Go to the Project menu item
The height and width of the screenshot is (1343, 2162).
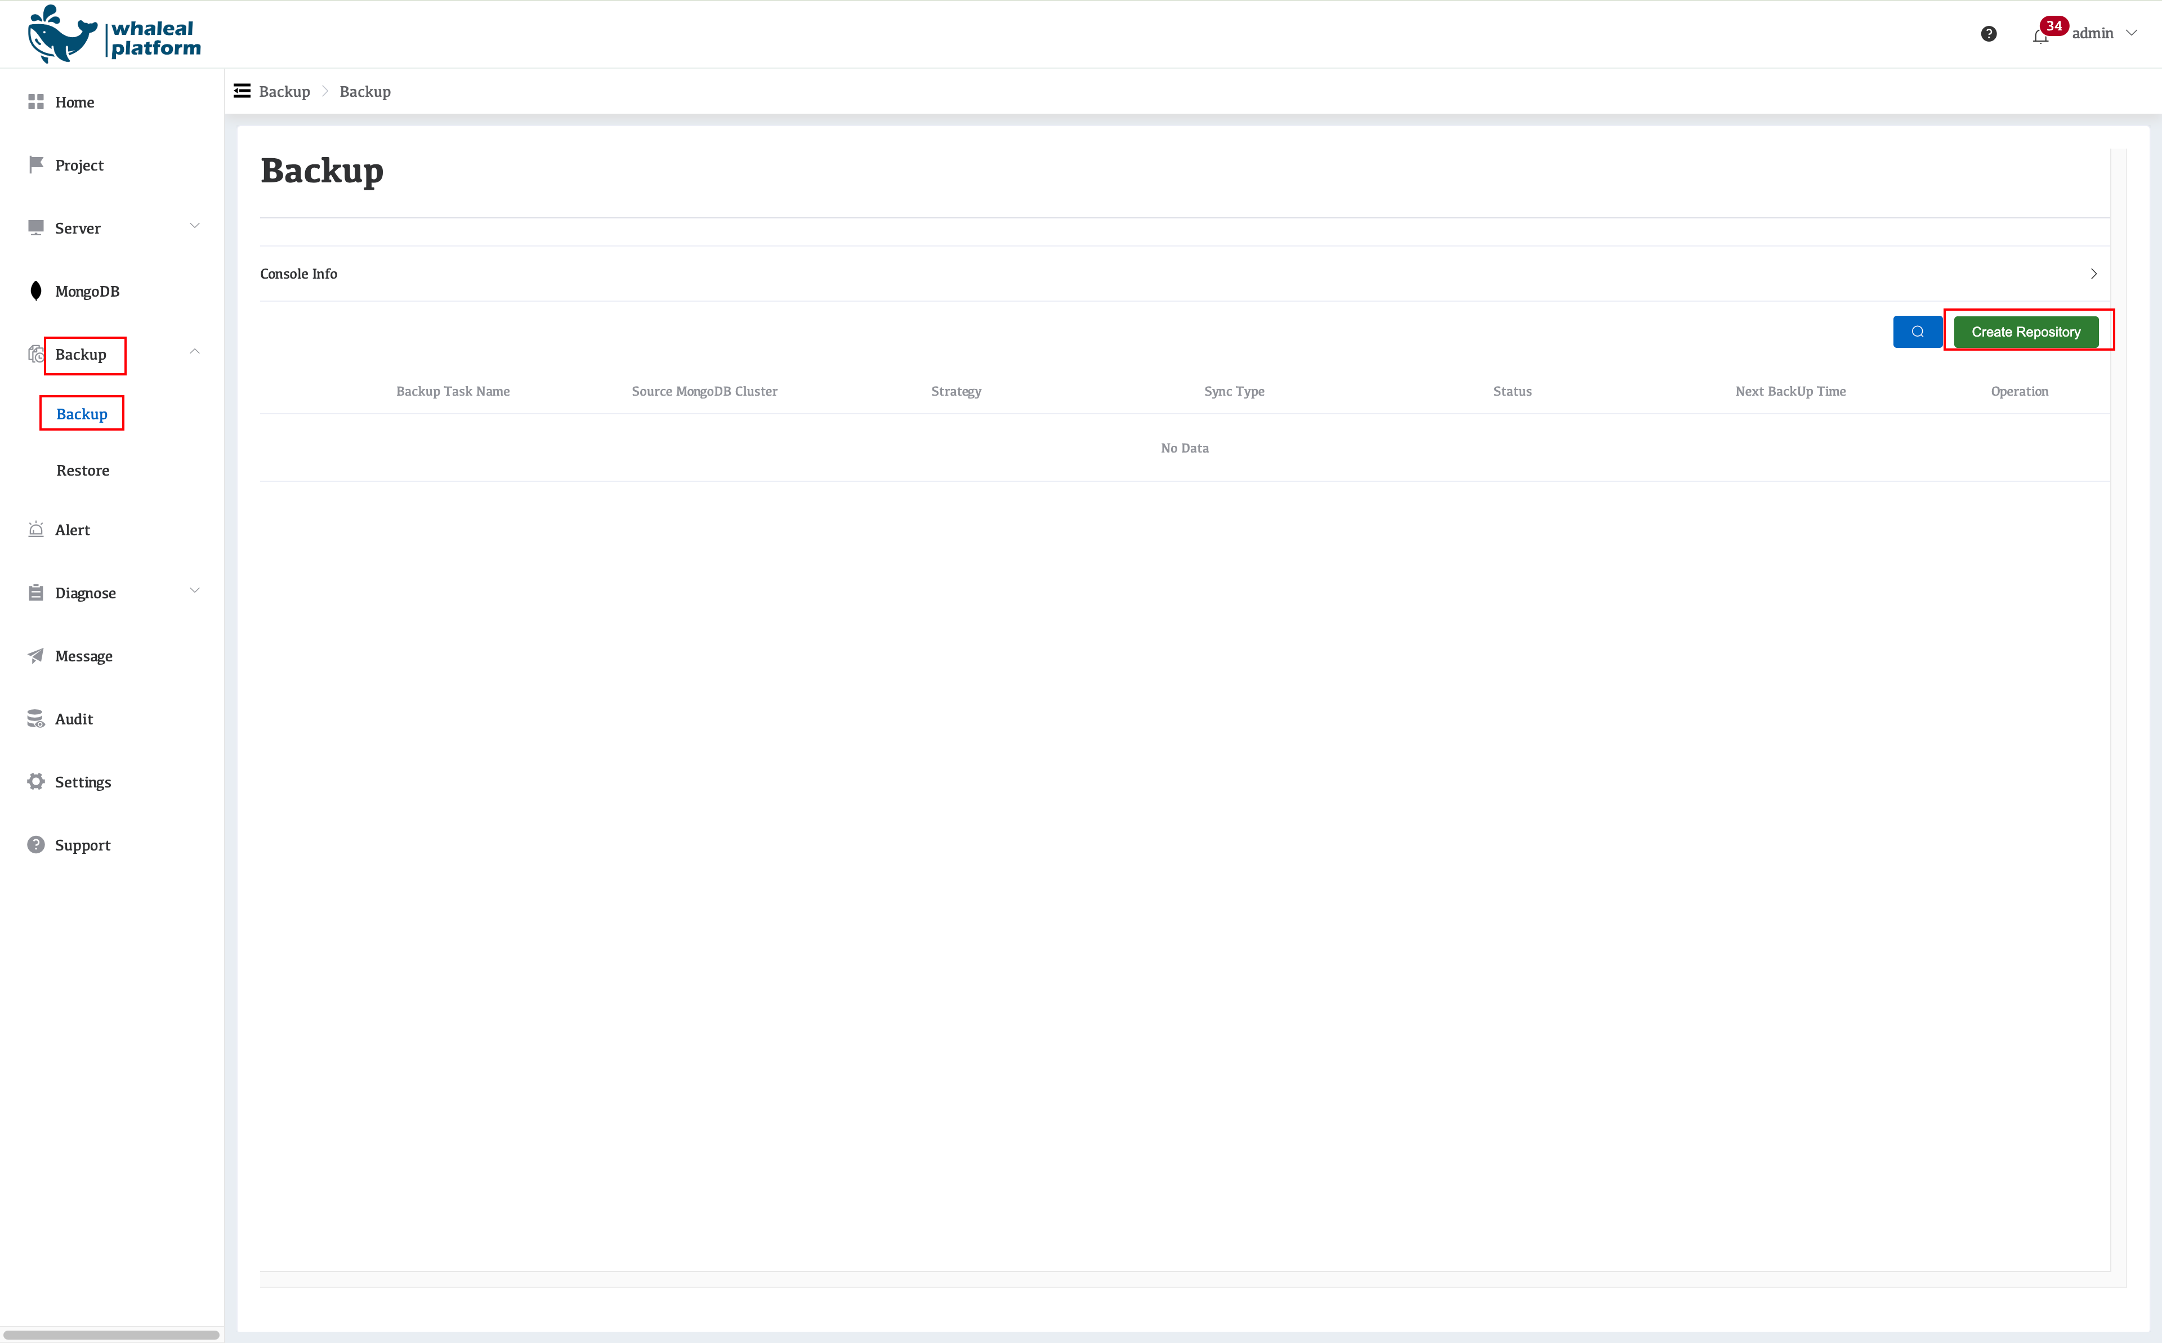coord(79,165)
